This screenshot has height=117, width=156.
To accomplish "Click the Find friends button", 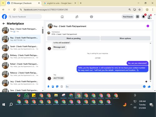I will [x=128, y=17].
